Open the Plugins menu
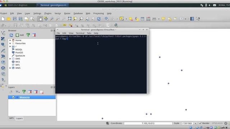The width and height of the screenshot is (230, 129). [48, 13]
